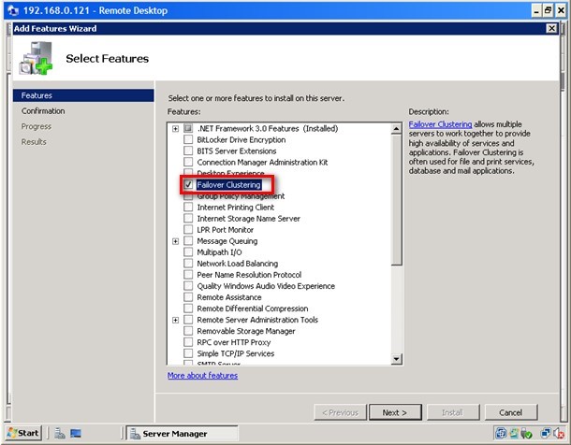
Task: Expand the Message Queuing node
Action: pos(176,241)
